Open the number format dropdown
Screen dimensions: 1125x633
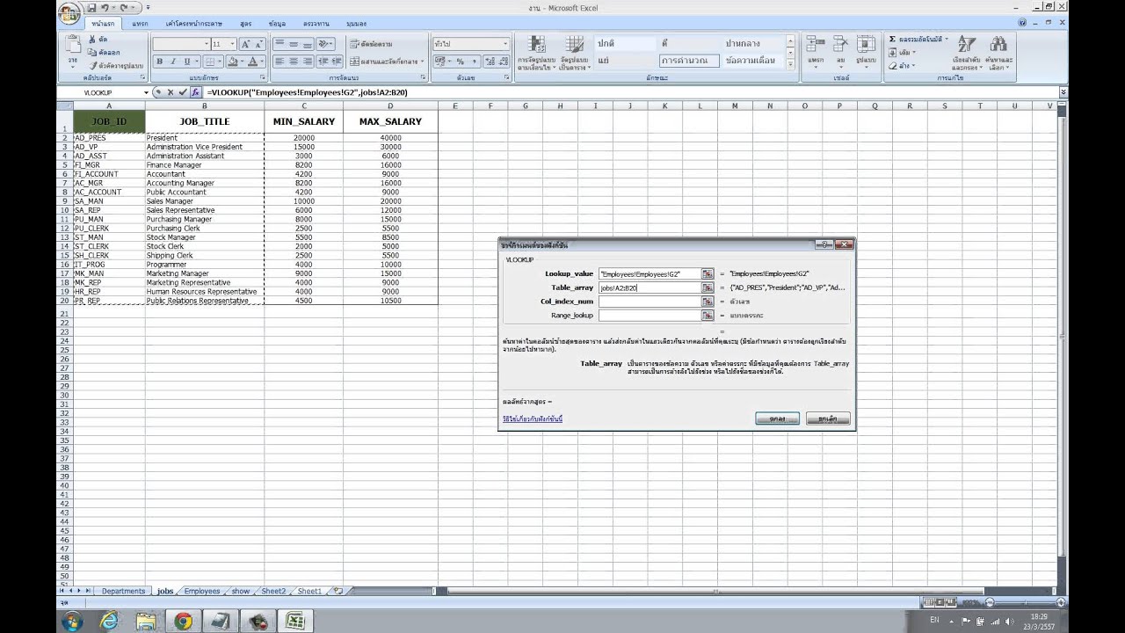(x=504, y=44)
